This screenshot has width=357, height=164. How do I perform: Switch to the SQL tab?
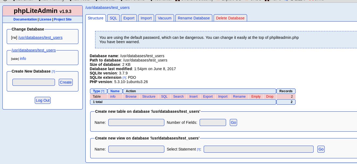pyautogui.click(x=113, y=18)
